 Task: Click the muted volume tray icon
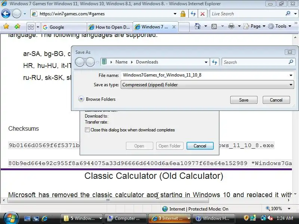[x=270, y=218]
